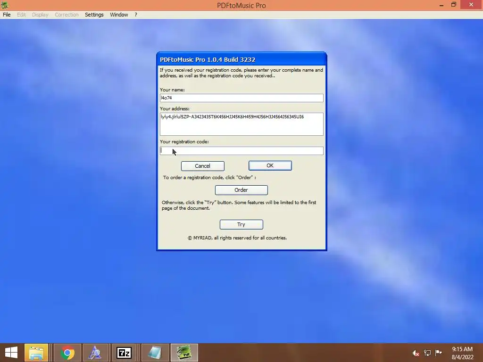The image size is (483, 362).
Task: Click the PDFtoMusic Pro app icon in title bar
Action: click(4, 5)
